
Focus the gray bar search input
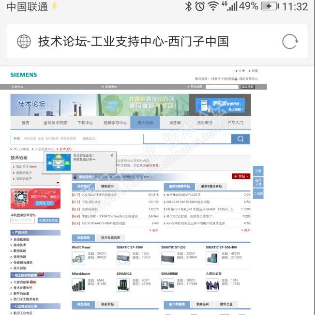click(x=222, y=87)
